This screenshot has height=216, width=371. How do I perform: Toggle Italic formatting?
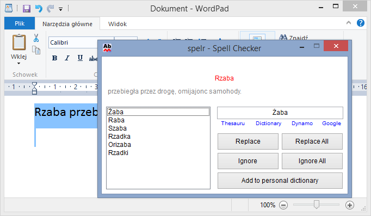67,58
